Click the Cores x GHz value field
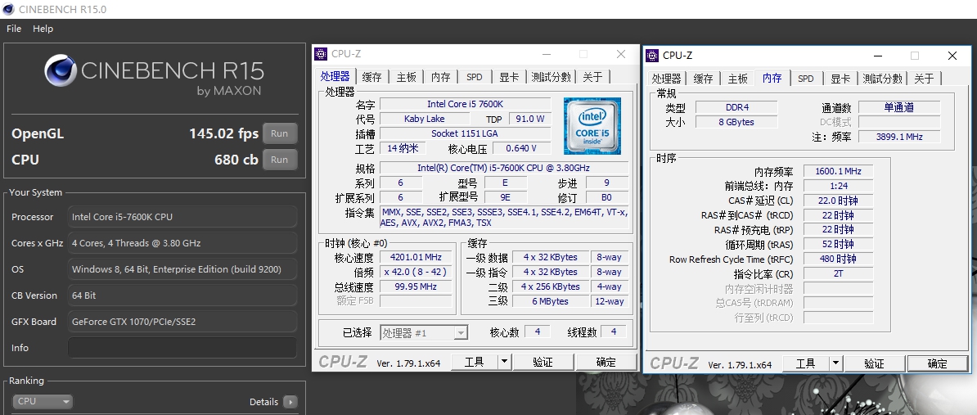Viewport: 977px width, 415px height. 182,243
